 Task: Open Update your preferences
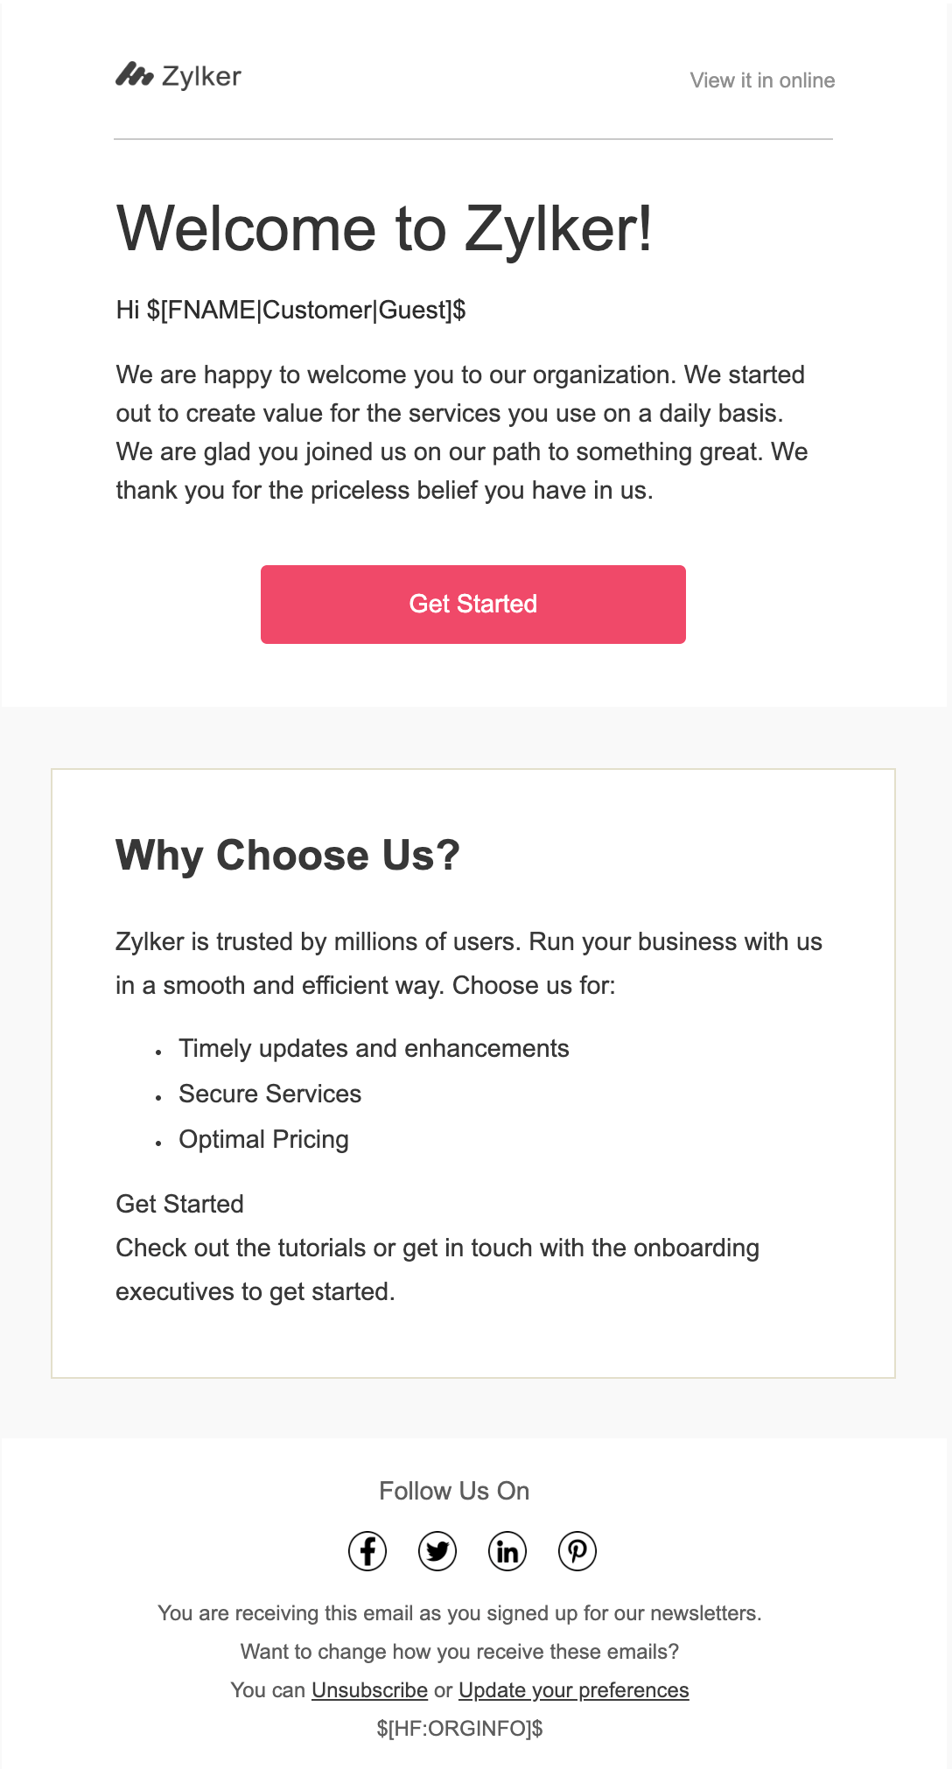click(x=575, y=1690)
